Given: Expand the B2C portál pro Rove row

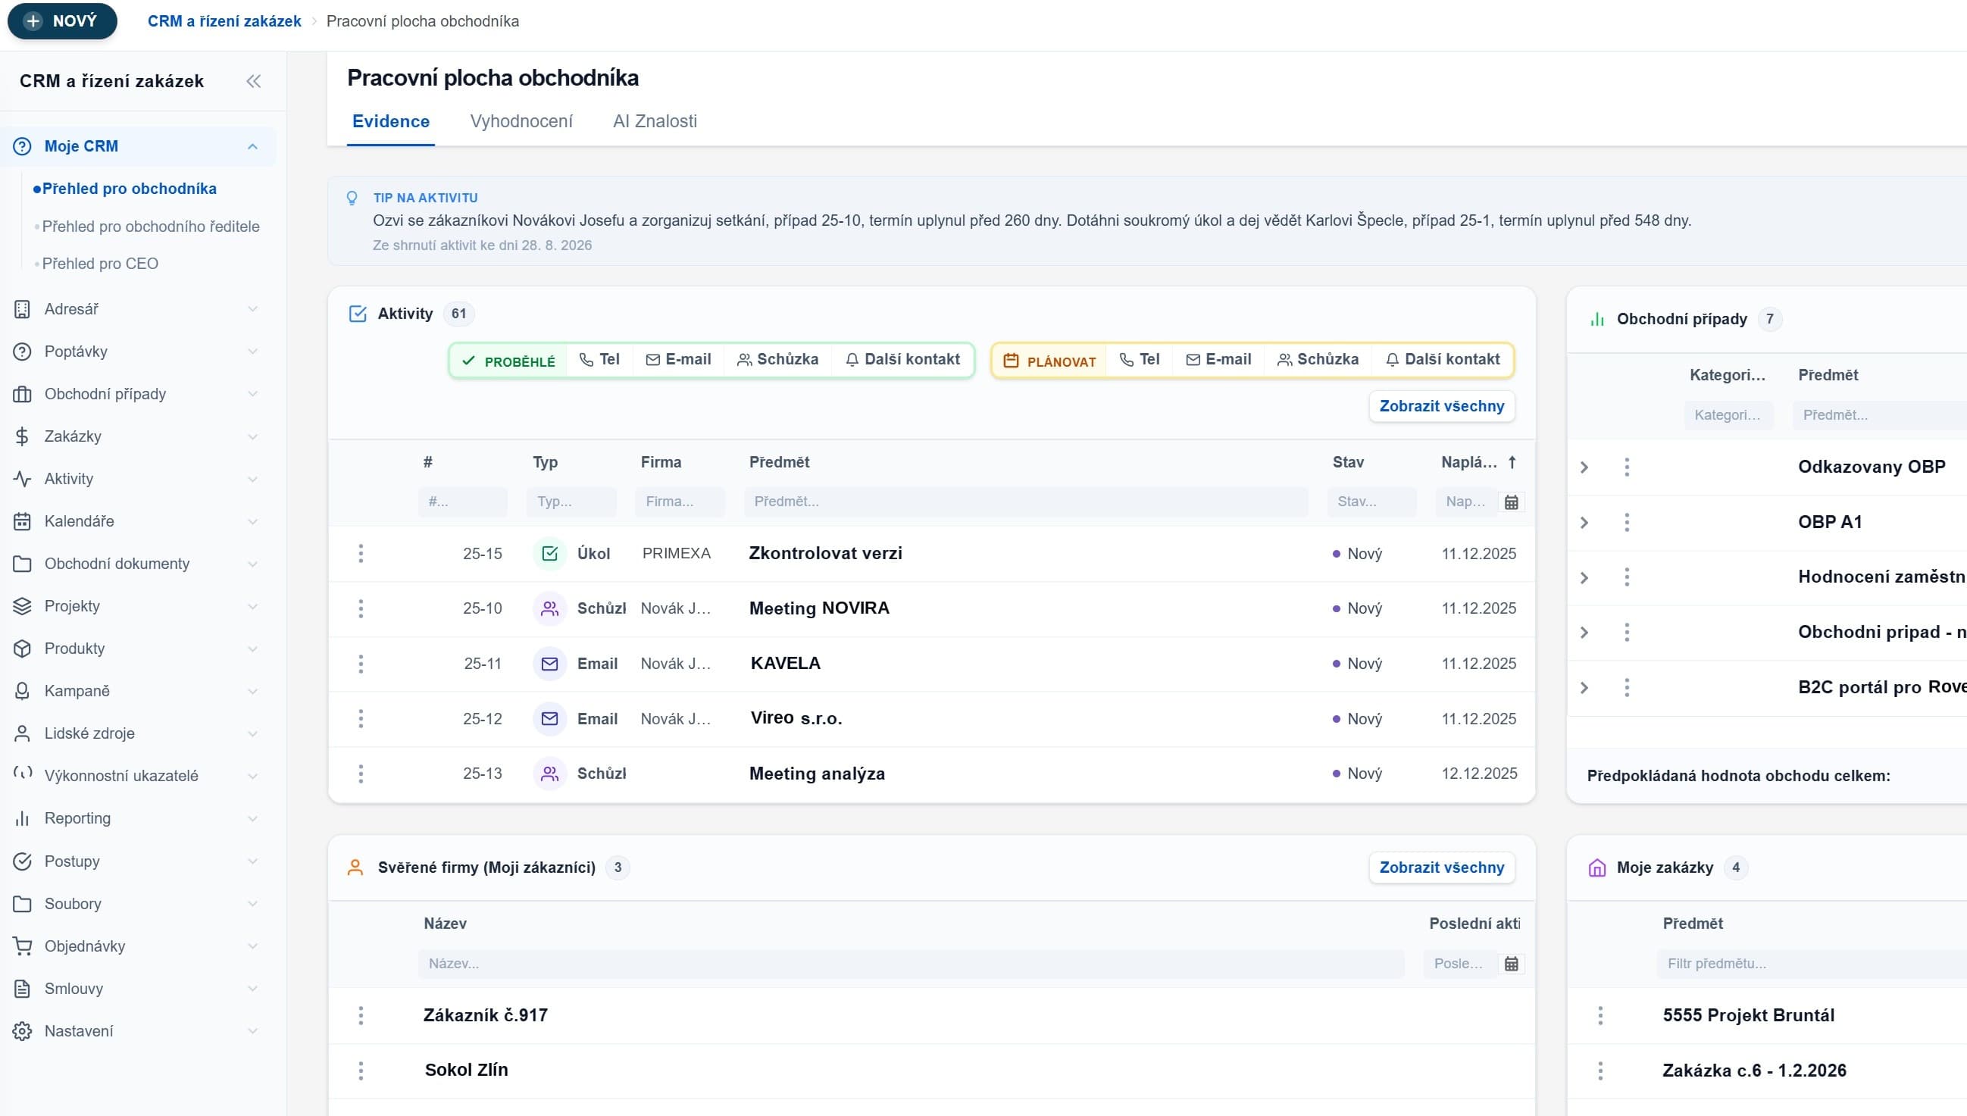Looking at the screenshot, I should [1584, 687].
